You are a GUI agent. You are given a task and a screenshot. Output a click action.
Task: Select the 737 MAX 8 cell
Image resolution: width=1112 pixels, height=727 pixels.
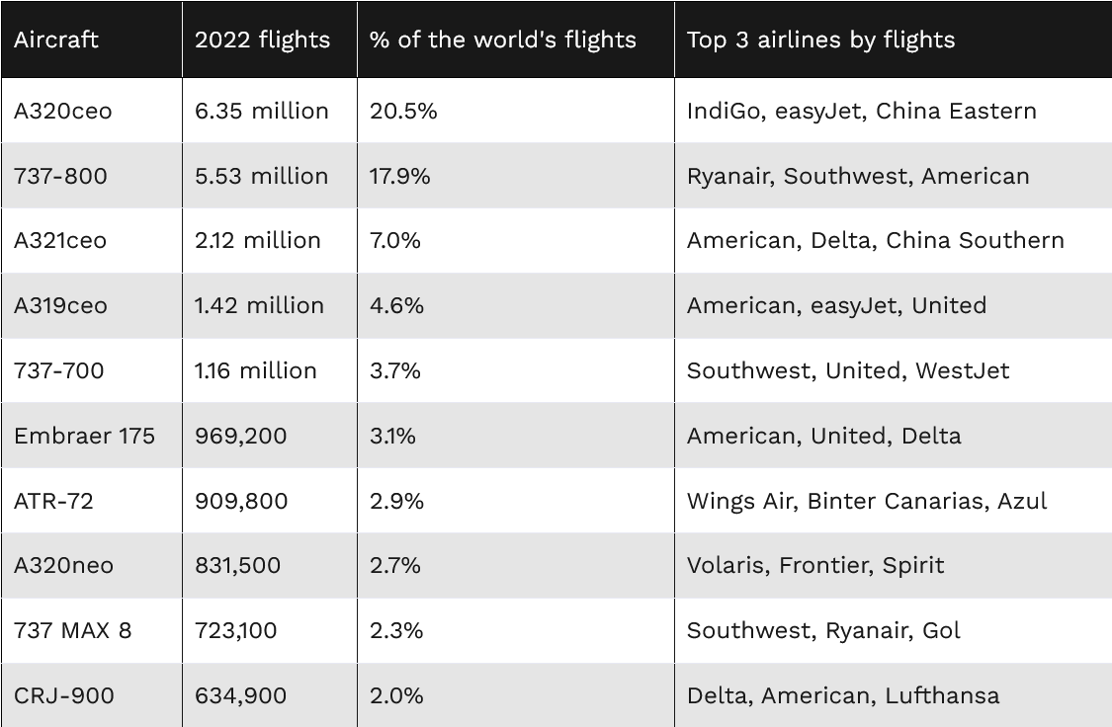[x=72, y=630]
